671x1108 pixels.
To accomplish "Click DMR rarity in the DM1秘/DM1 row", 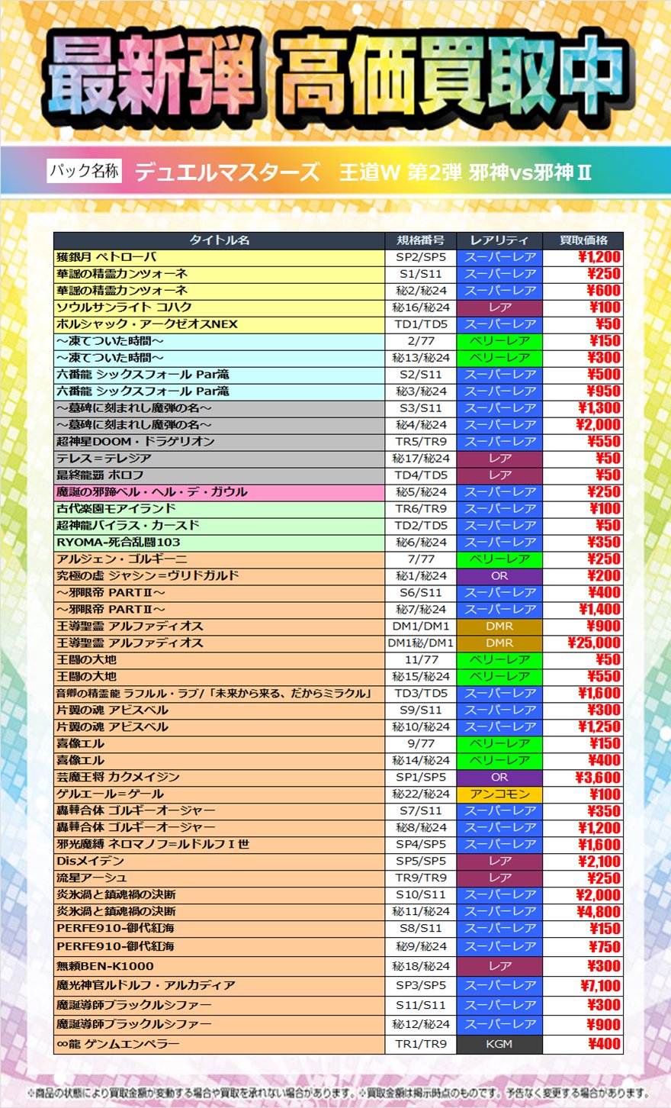I will (499, 643).
